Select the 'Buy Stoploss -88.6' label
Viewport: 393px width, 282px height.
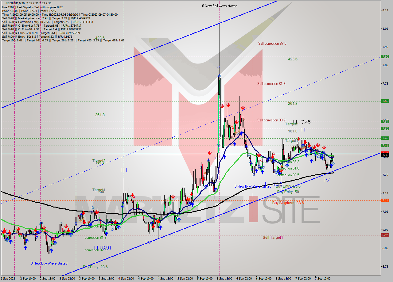[288, 203]
